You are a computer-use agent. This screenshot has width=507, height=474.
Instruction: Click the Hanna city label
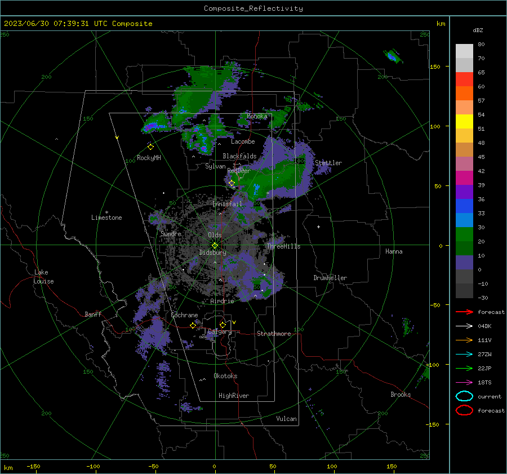394,251
